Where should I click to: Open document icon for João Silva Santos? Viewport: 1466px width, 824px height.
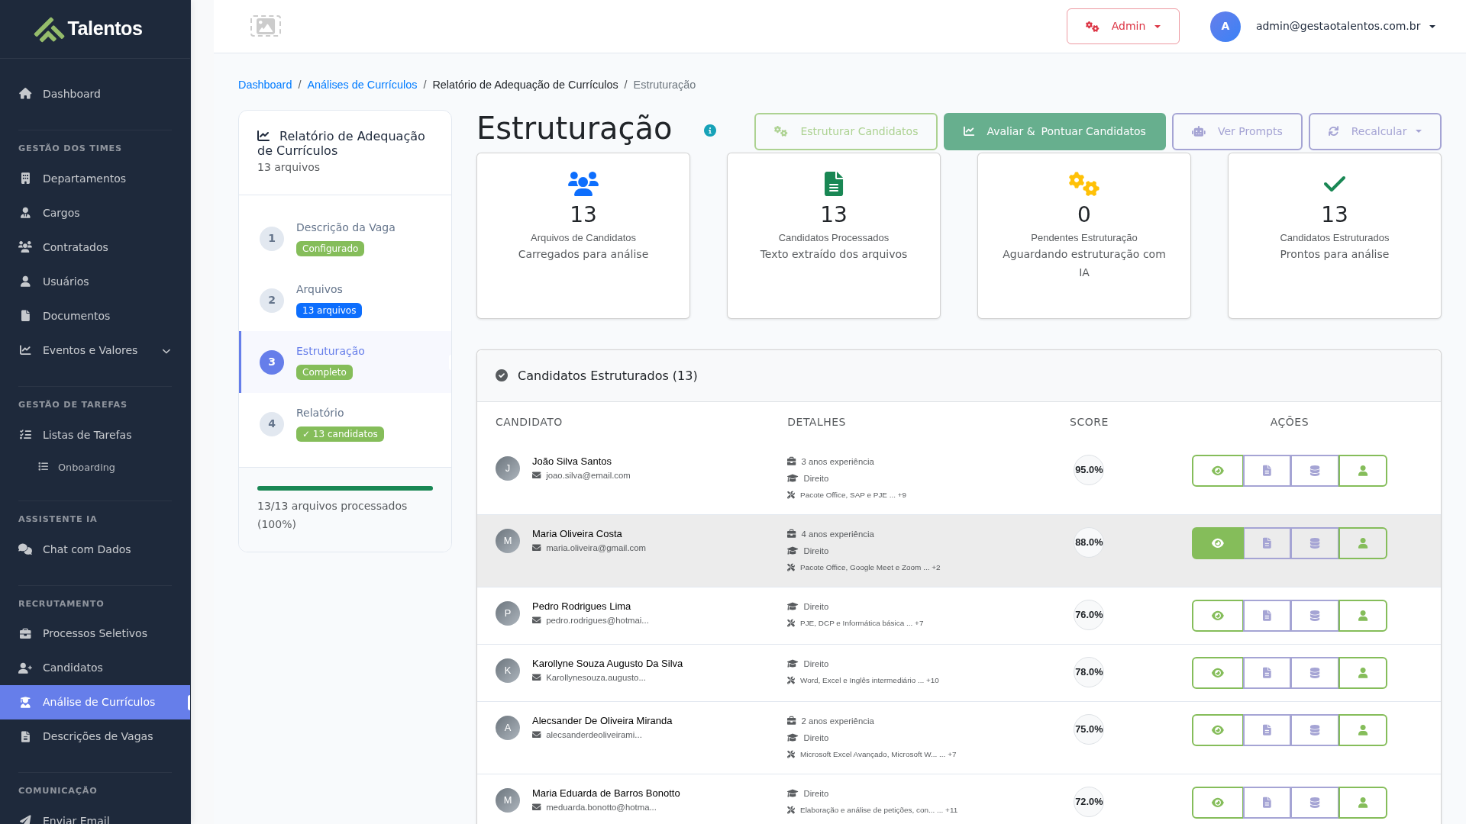(x=1267, y=471)
